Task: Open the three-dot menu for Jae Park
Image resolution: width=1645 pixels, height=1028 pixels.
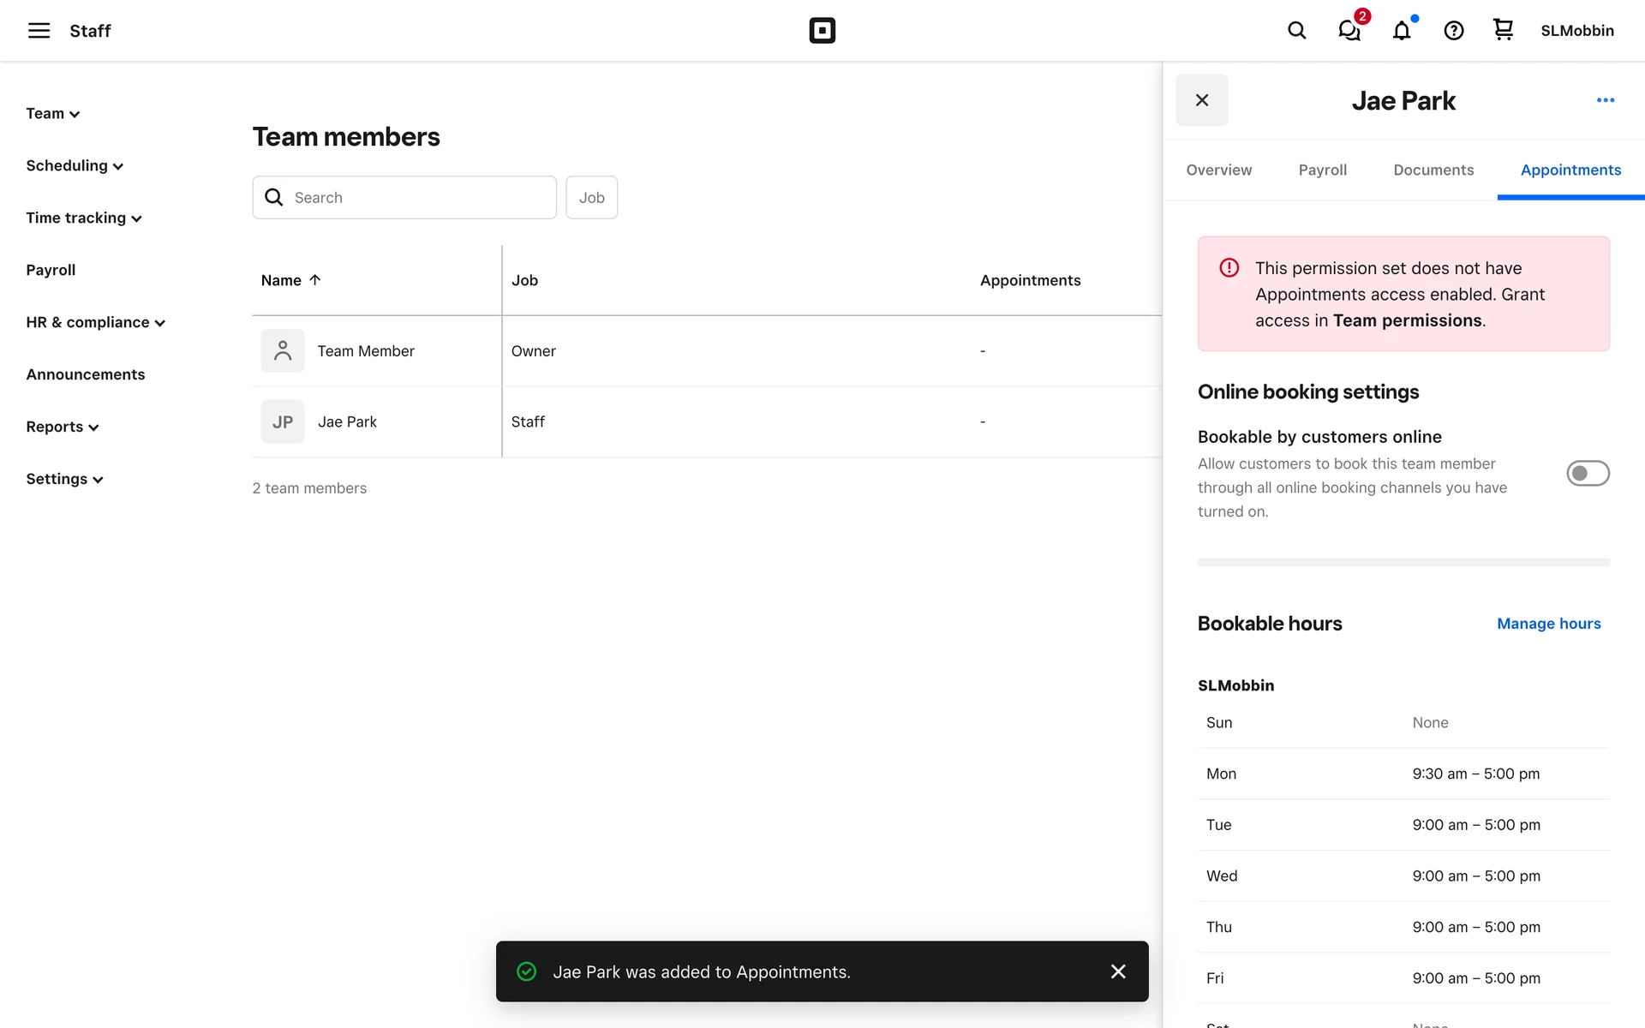Action: pyautogui.click(x=1606, y=100)
